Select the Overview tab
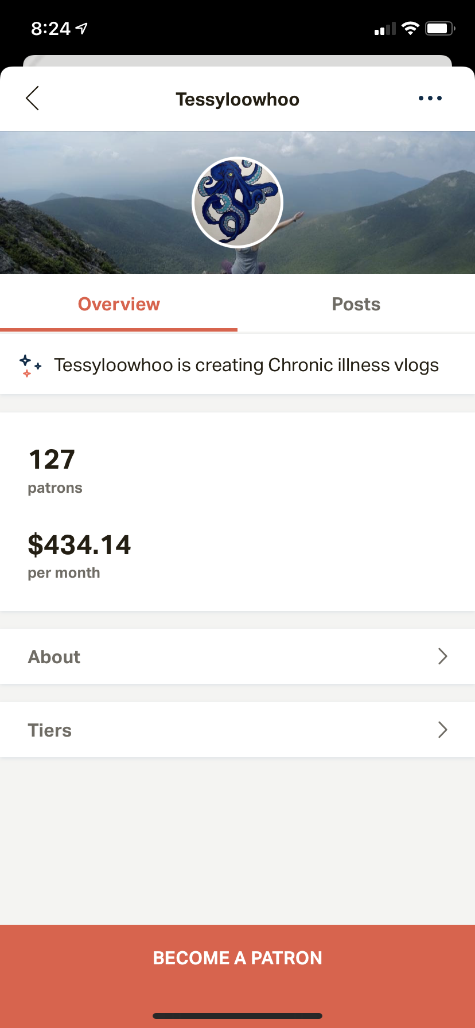 [x=119, y=304]
